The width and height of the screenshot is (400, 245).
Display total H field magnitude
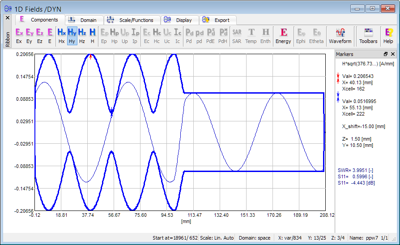click(93, 36)
